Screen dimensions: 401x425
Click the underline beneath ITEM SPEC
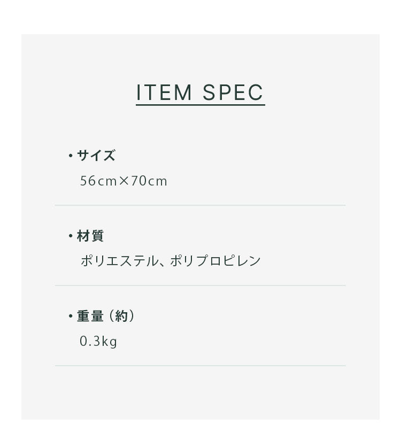click(x=200, y=105)
